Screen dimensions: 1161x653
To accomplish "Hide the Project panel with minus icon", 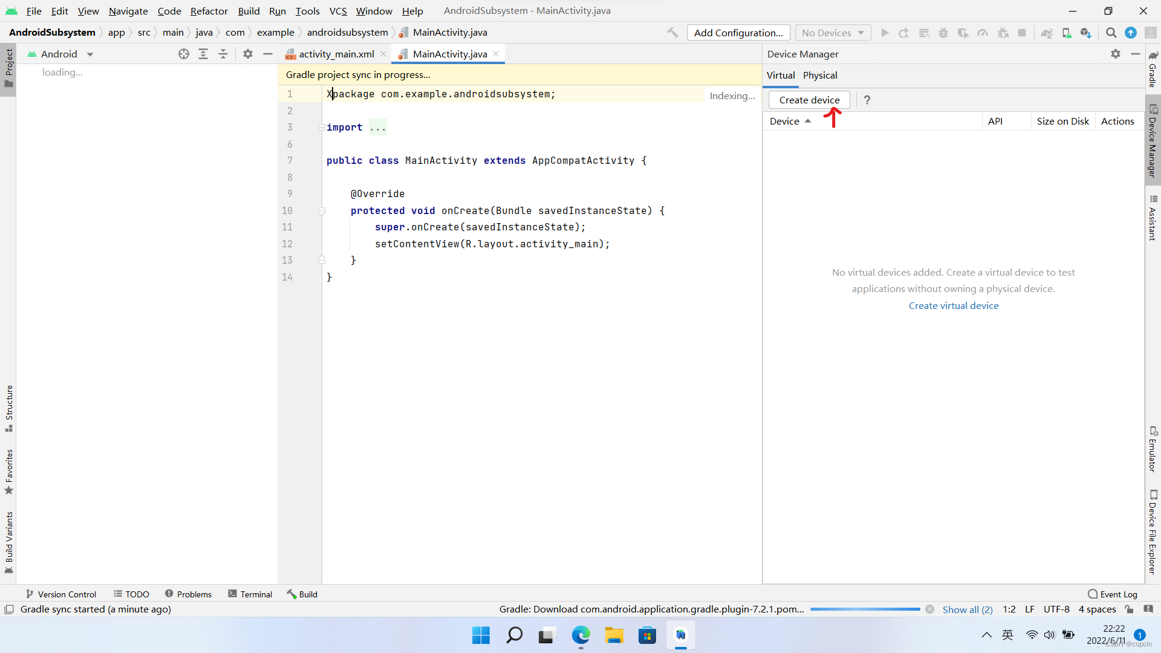I will pyautogui.click(x=268, y=54).
